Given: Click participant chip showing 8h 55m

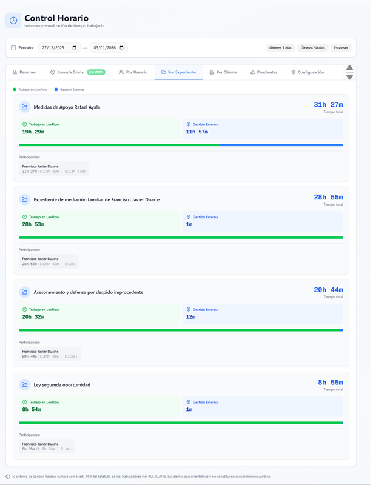Looking at the screenshot, I should coord(47,446).
